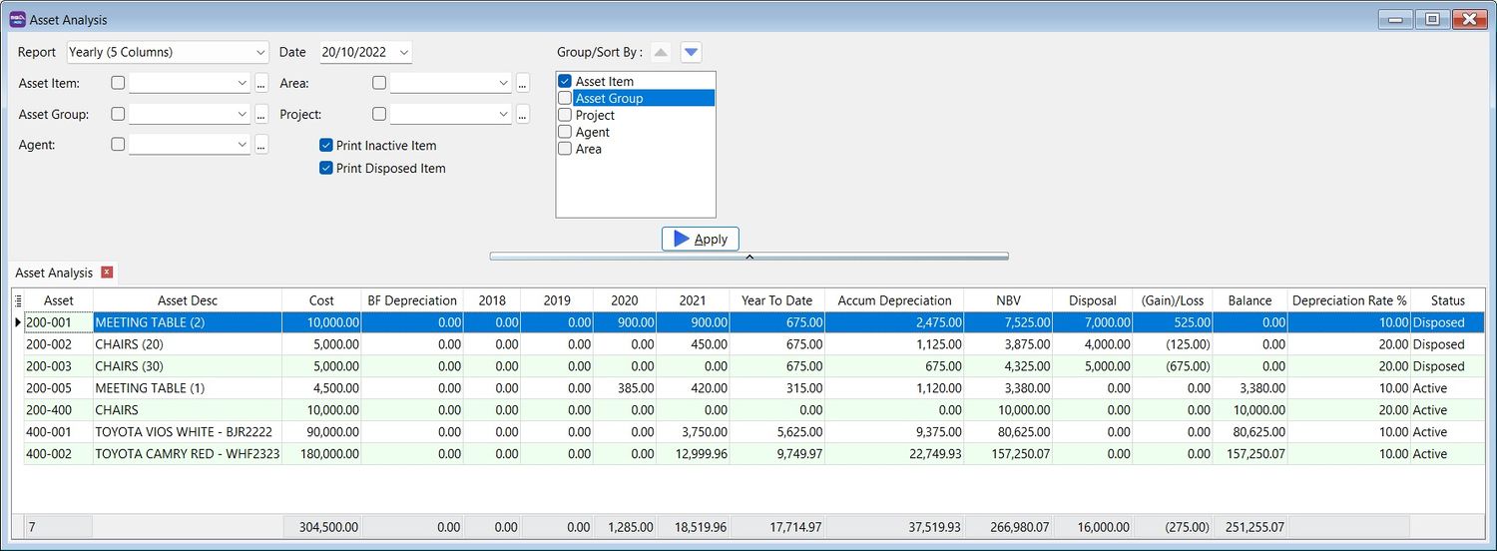This screenshot has height=551, width=1497.
Task: Expand the Agent combo box
Action: pos(243,145)
